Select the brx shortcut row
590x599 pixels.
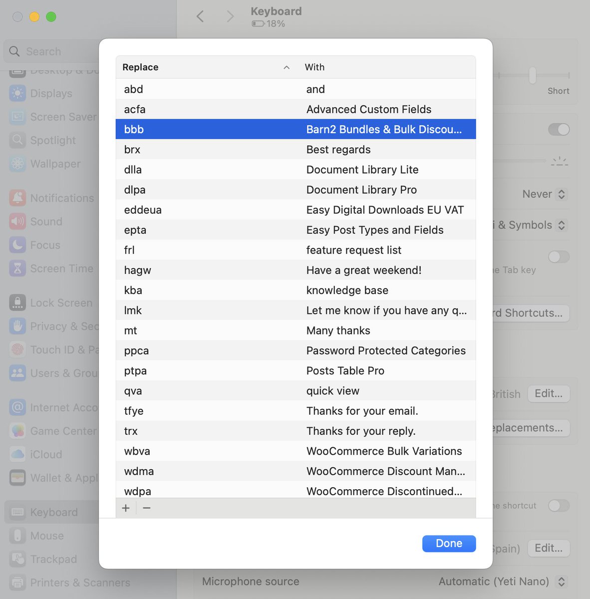click(x=295, y=150)
